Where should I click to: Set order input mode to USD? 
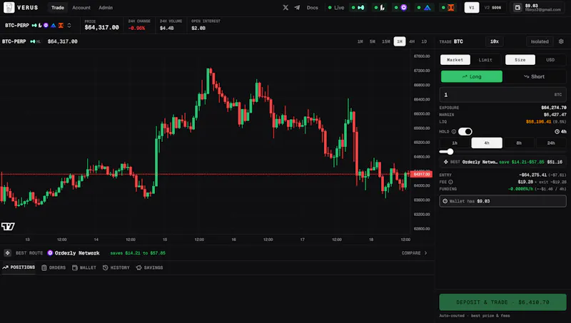coord(550,60)
